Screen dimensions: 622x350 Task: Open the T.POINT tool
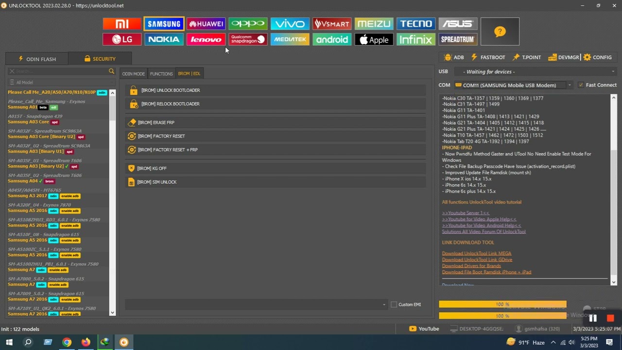pos(527,57)
